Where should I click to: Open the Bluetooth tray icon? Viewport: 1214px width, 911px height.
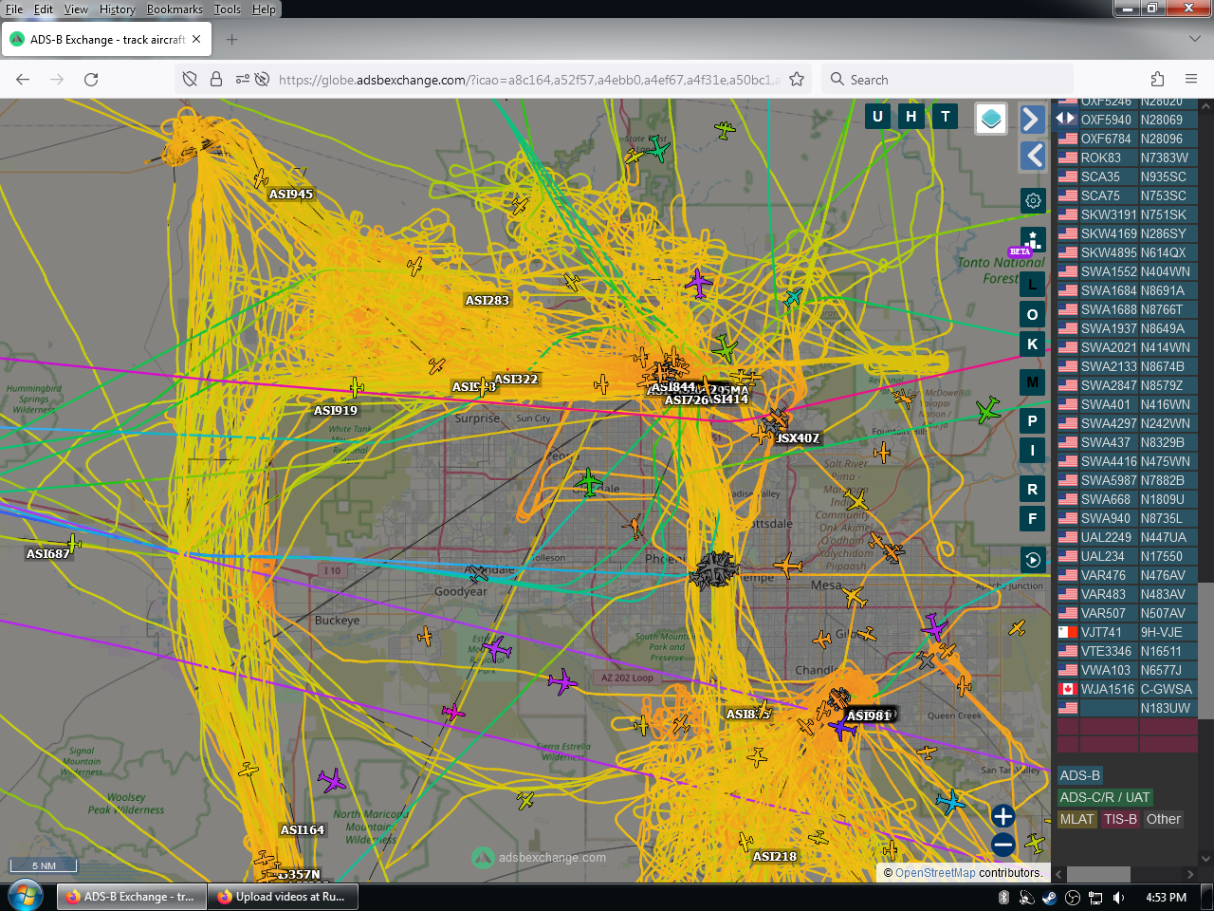click(x=1004, y=898)
